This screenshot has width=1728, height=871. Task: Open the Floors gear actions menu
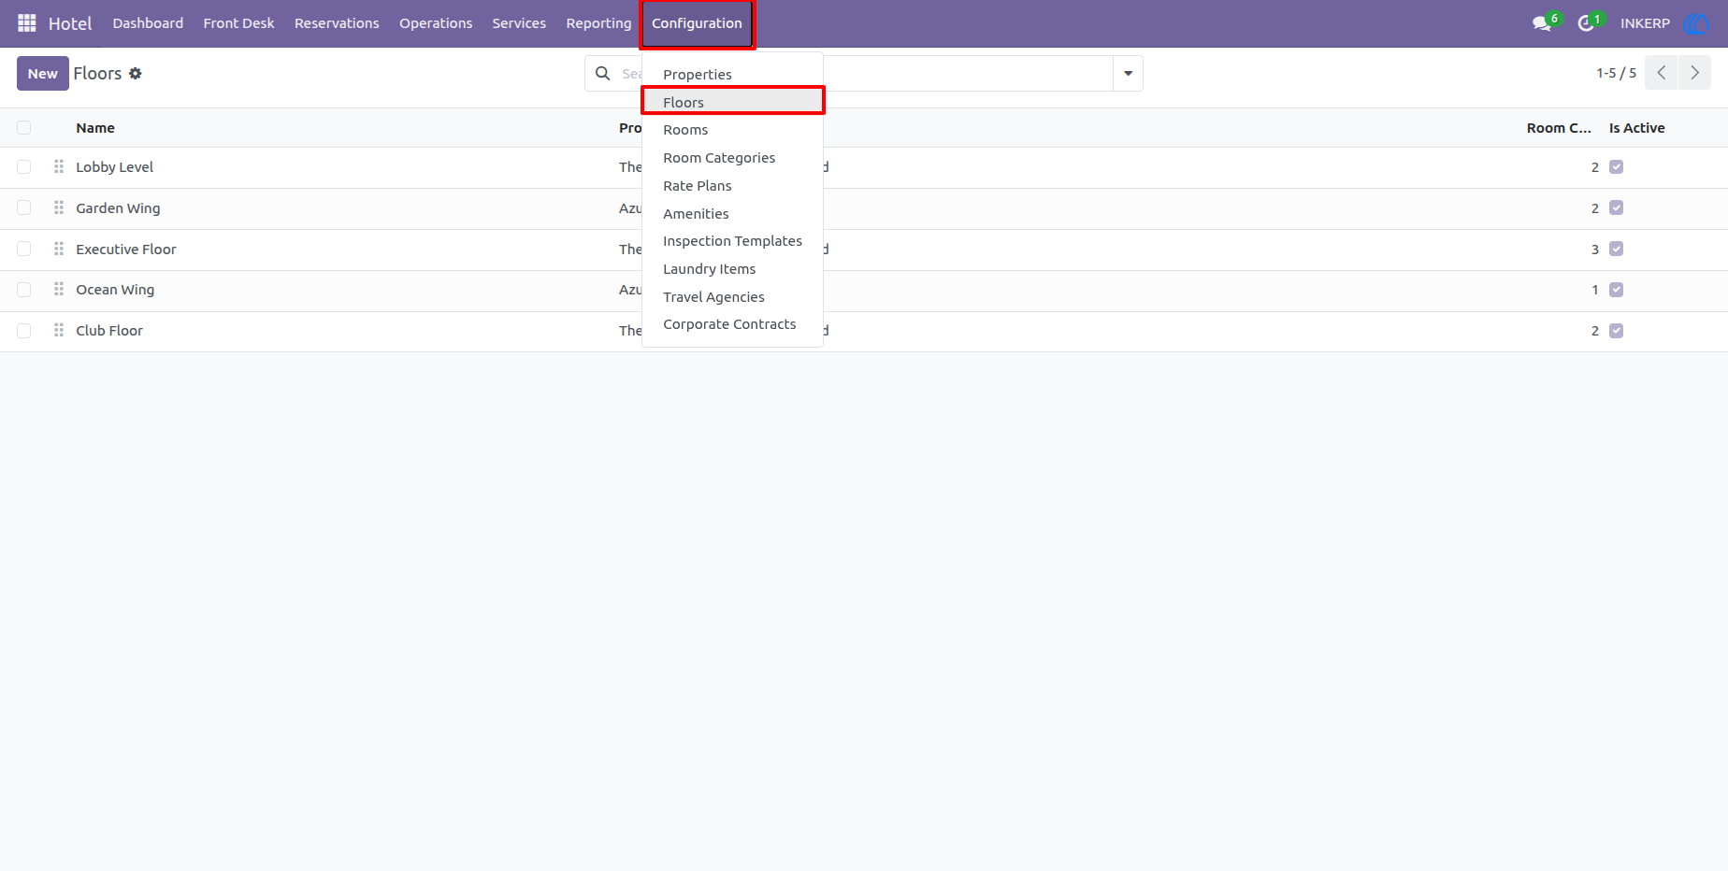coord(136,73)
